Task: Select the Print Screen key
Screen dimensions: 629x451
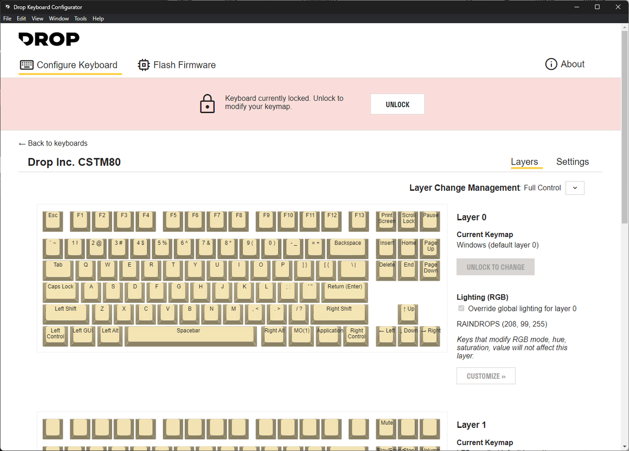Action: (387, 221)
